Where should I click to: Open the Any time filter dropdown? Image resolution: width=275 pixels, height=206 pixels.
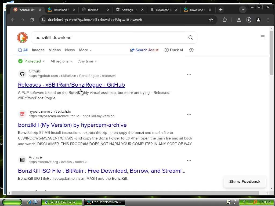88,61
